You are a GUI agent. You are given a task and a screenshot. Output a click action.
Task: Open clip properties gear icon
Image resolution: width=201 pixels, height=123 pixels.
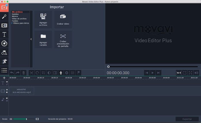[67, 73]
